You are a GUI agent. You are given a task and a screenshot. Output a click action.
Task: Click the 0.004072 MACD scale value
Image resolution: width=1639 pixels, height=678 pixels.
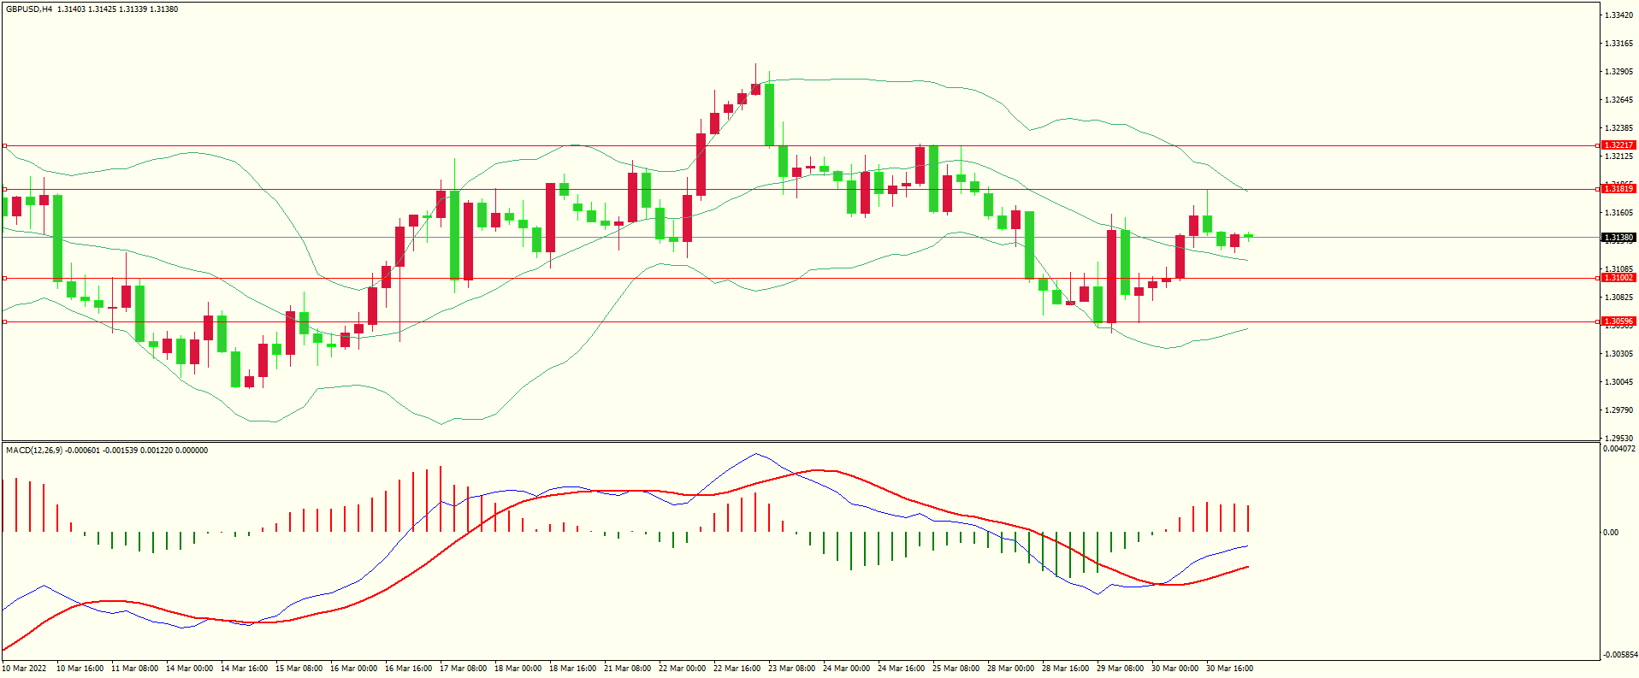(1618, 449)
